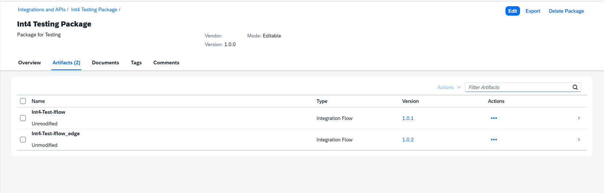Check the Int4-Test-Iflow_edge row checkbox
604x193 pixels.
coord(23,140)
